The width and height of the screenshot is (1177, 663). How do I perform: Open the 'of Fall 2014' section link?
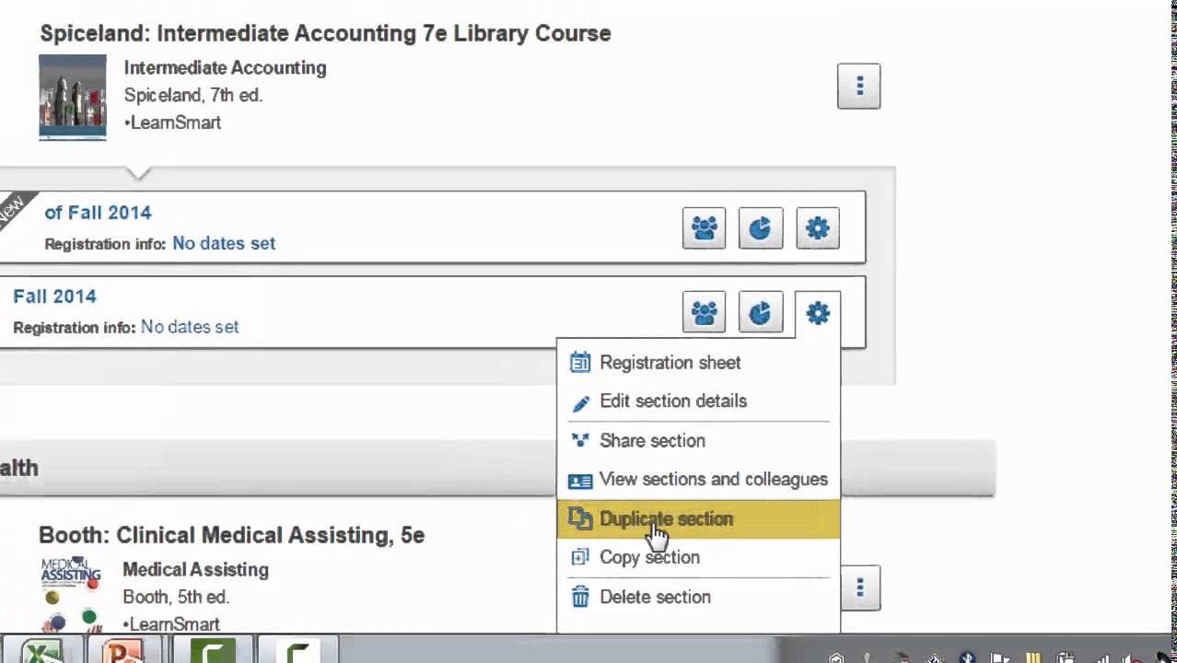pos(98,213)
